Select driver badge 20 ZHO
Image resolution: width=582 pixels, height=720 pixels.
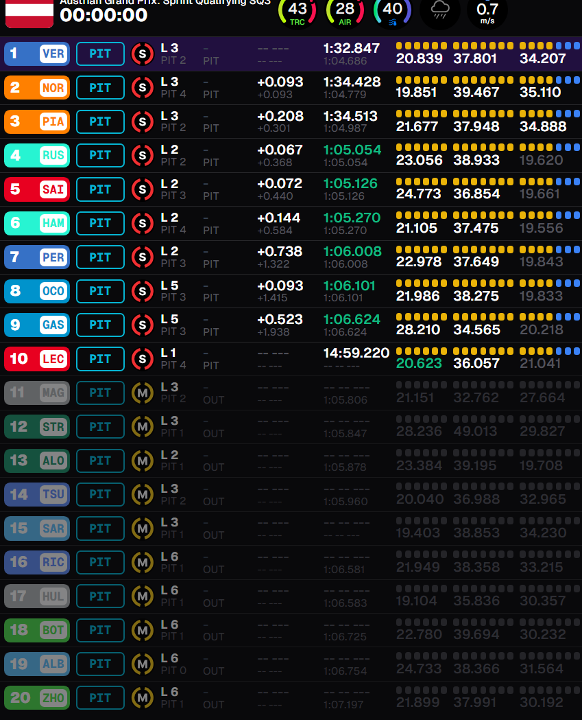[37, 698]
